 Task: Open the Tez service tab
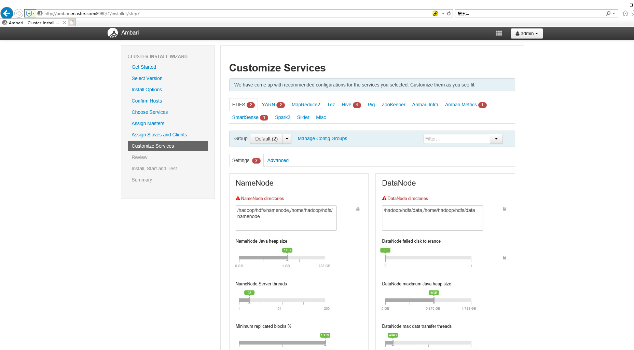331,105
